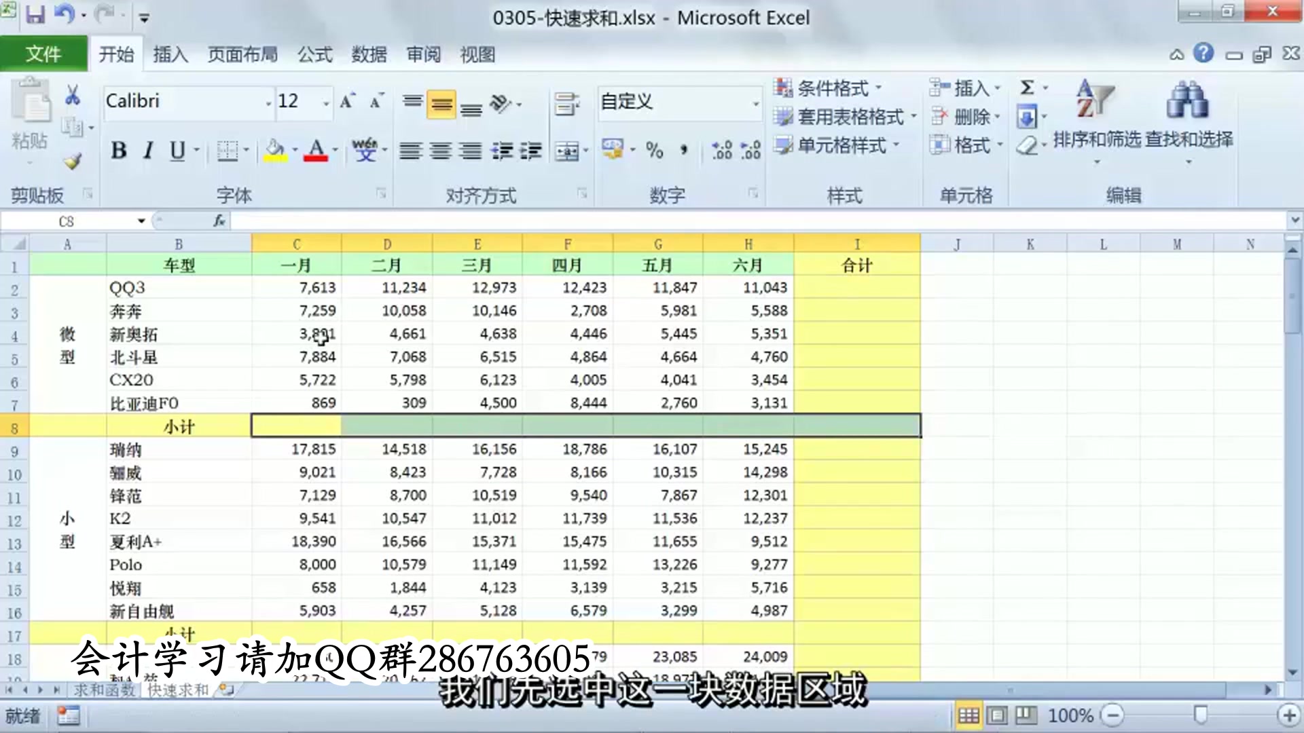Image resolution: width=1304 pixels, height=733 pixels.
Task: Click the cell borders icon
Action: (x=227, y=150)
